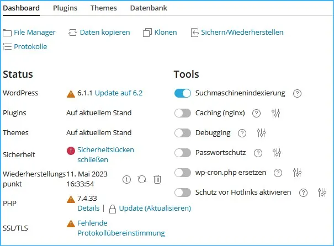
Task: Delete the restore point via trash icon
Action: pos(157,179)
